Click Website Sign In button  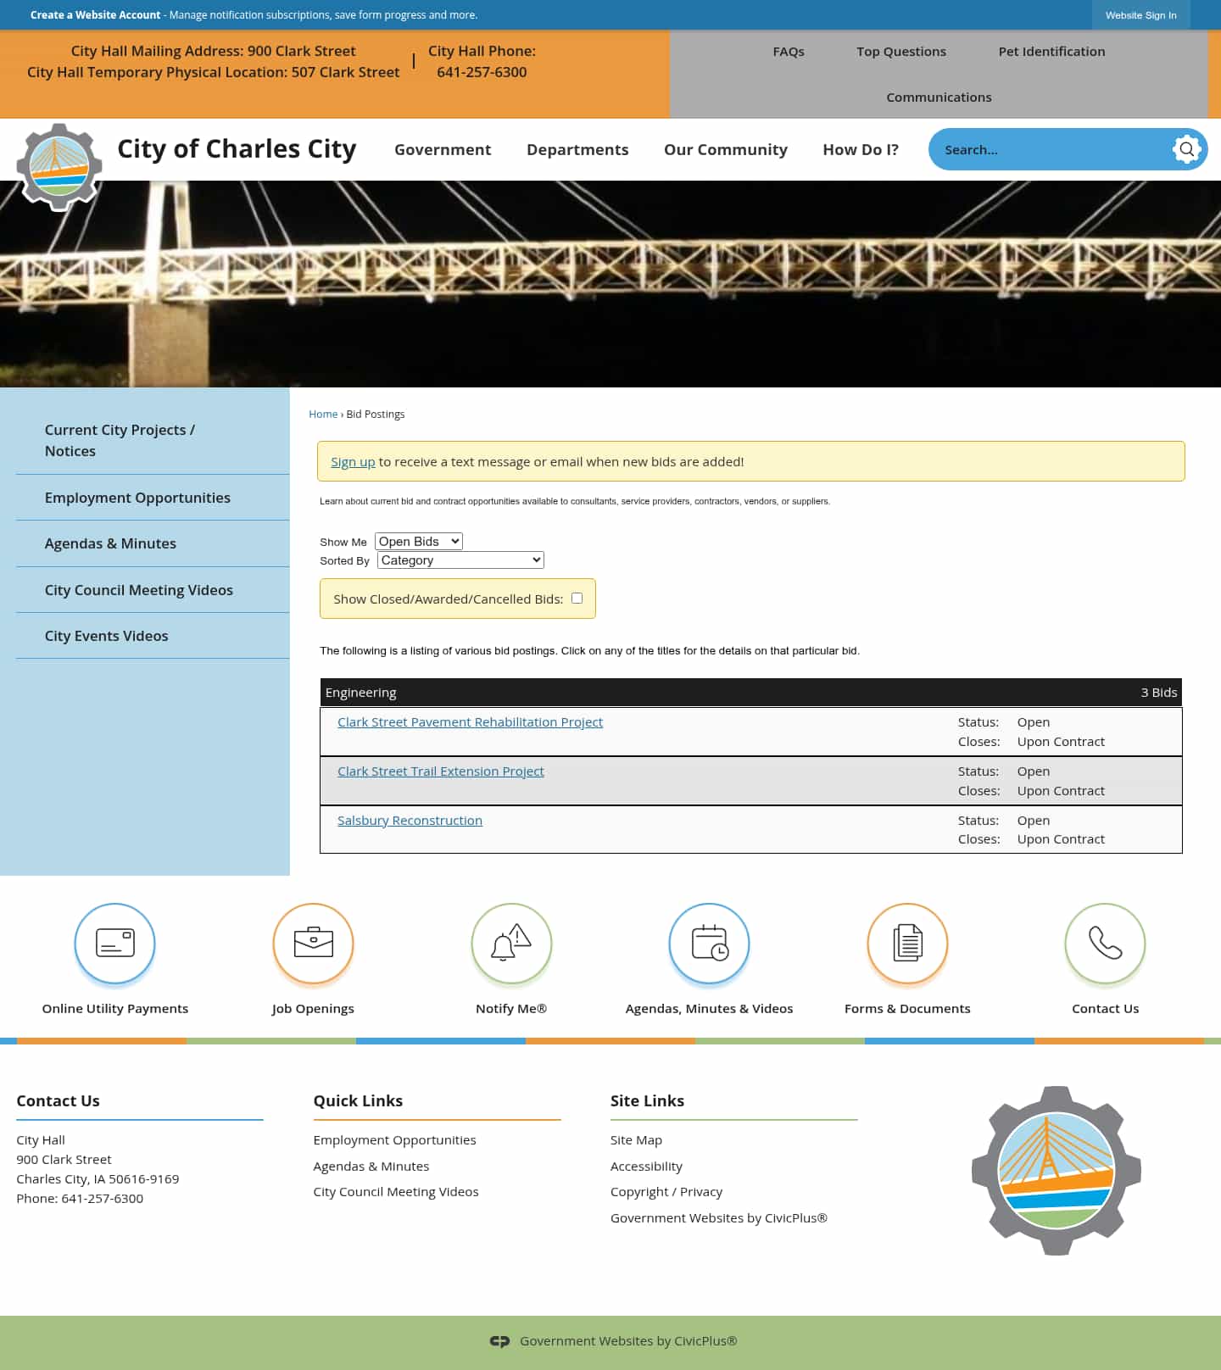click(x=1140, y=15)
